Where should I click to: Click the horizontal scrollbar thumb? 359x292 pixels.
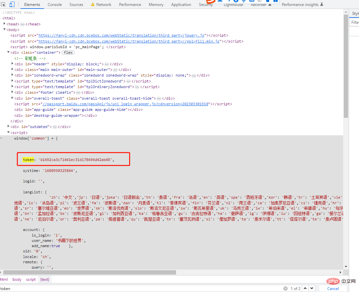pos(90,272)
